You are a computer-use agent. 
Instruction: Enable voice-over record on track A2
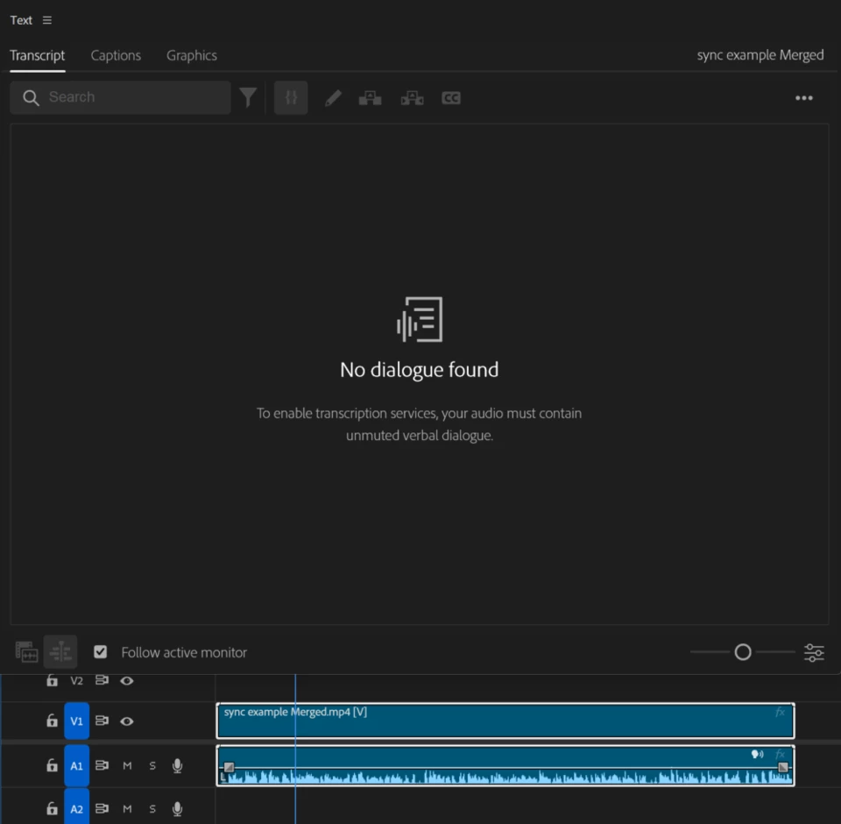pos(178,808)
